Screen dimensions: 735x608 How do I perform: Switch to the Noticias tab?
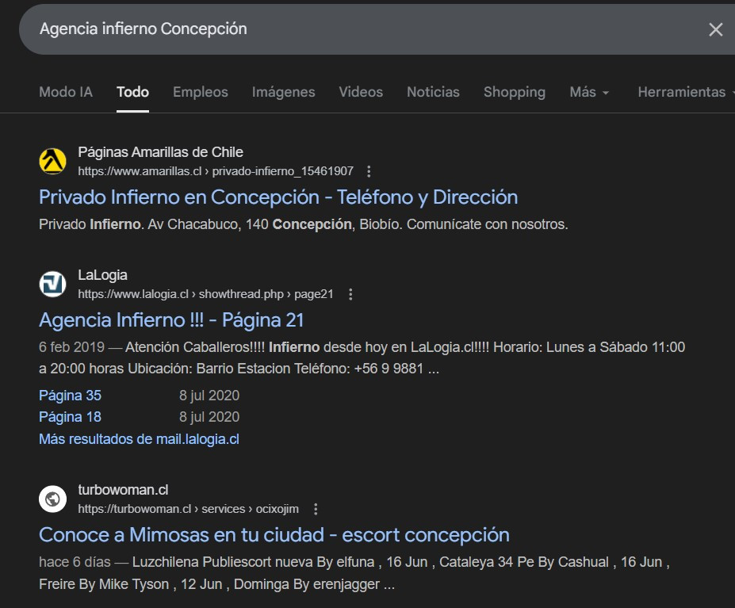(x=433, y=92)
